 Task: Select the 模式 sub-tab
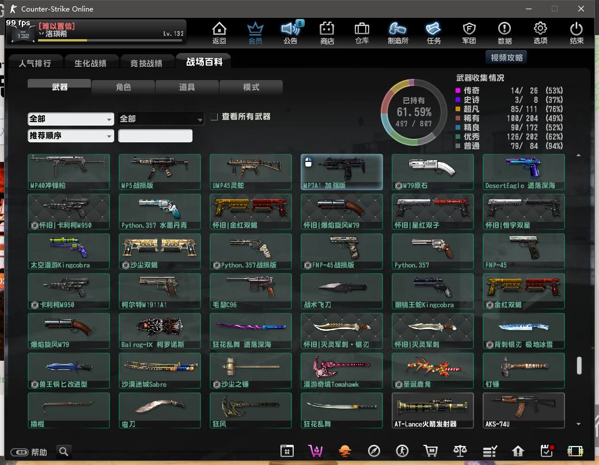[x=251, y=87]
